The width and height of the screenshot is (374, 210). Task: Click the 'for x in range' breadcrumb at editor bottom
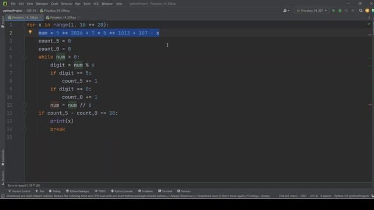[24, 185]
